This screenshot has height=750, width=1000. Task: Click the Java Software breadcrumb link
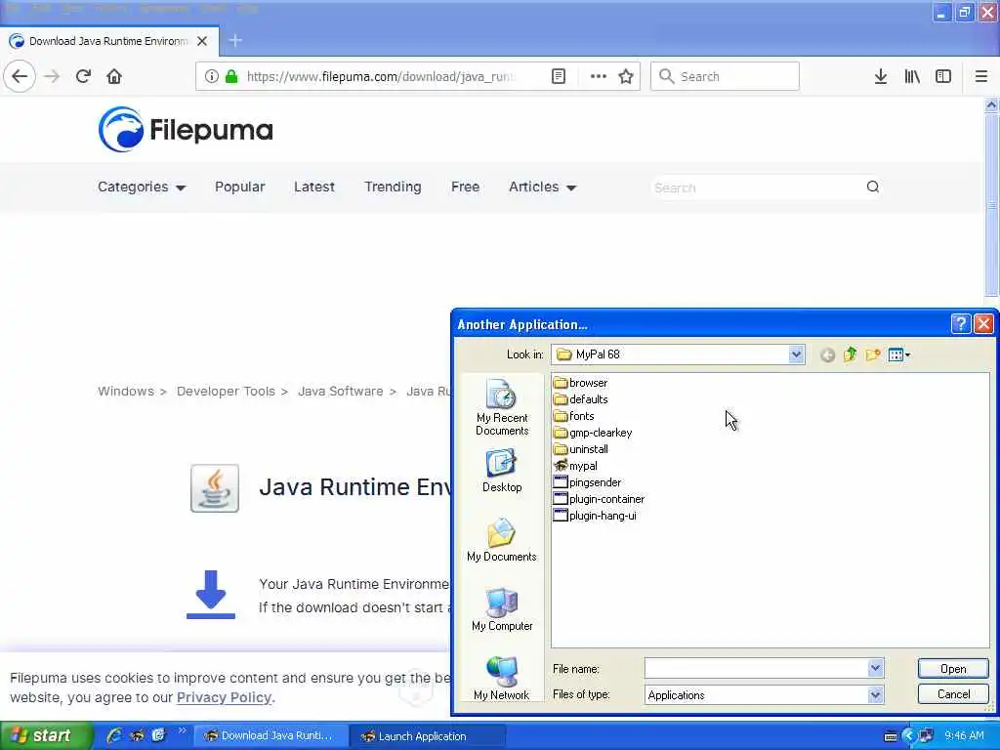point(341,391)
